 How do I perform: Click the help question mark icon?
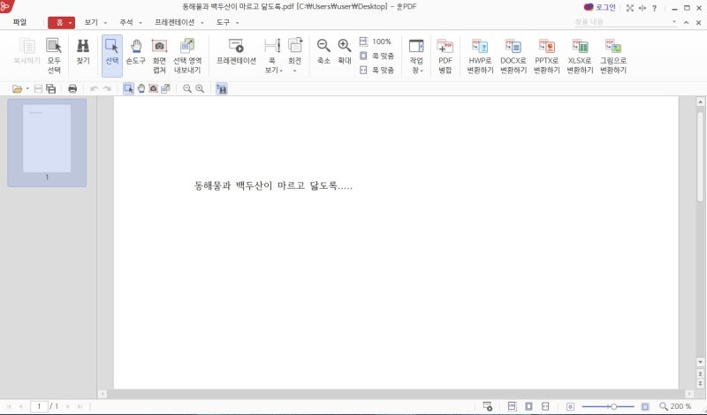tap(654, 8)
